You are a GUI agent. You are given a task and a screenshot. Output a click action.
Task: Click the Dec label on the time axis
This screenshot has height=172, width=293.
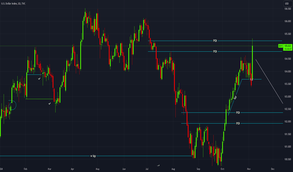[x=273, y=169]
